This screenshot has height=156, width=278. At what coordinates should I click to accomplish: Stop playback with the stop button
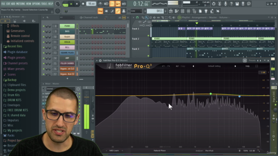(x=77, y=4)
